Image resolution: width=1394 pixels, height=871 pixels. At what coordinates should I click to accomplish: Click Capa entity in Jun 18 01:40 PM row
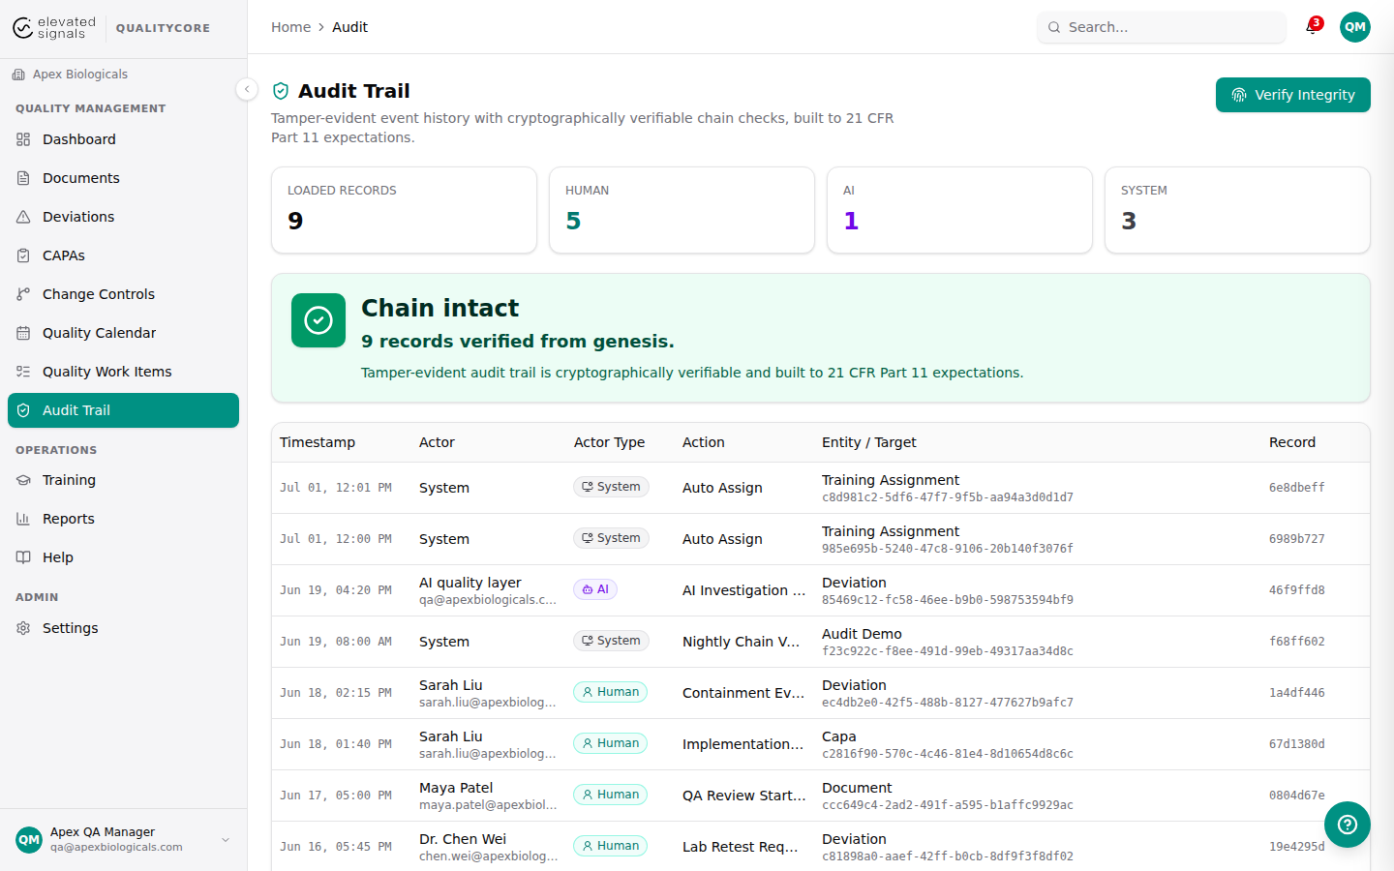(838, 736)
